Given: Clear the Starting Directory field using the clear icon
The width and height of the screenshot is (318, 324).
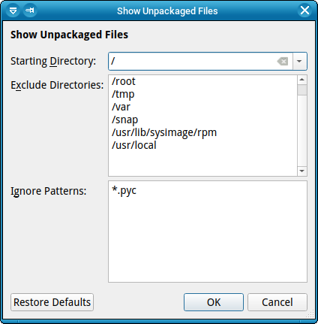Looking at the screenshot, I should (x=283, y=61).
